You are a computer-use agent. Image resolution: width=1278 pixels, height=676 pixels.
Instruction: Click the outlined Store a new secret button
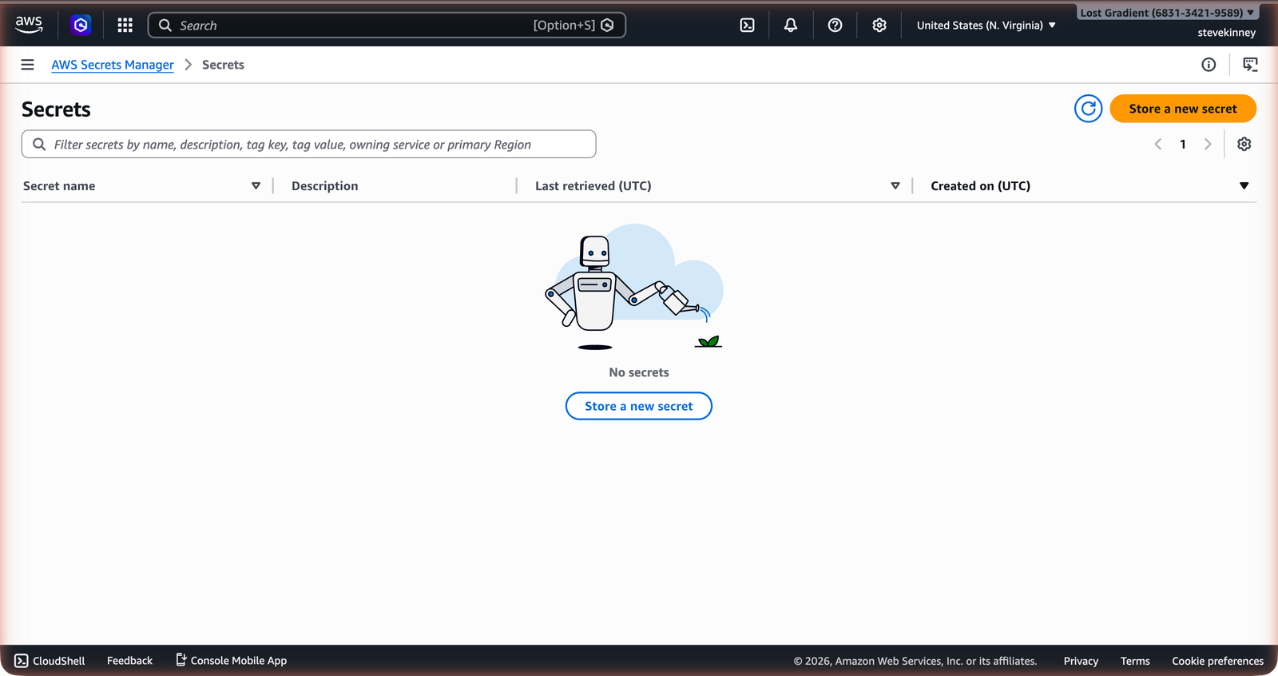[x=639, y=406]
